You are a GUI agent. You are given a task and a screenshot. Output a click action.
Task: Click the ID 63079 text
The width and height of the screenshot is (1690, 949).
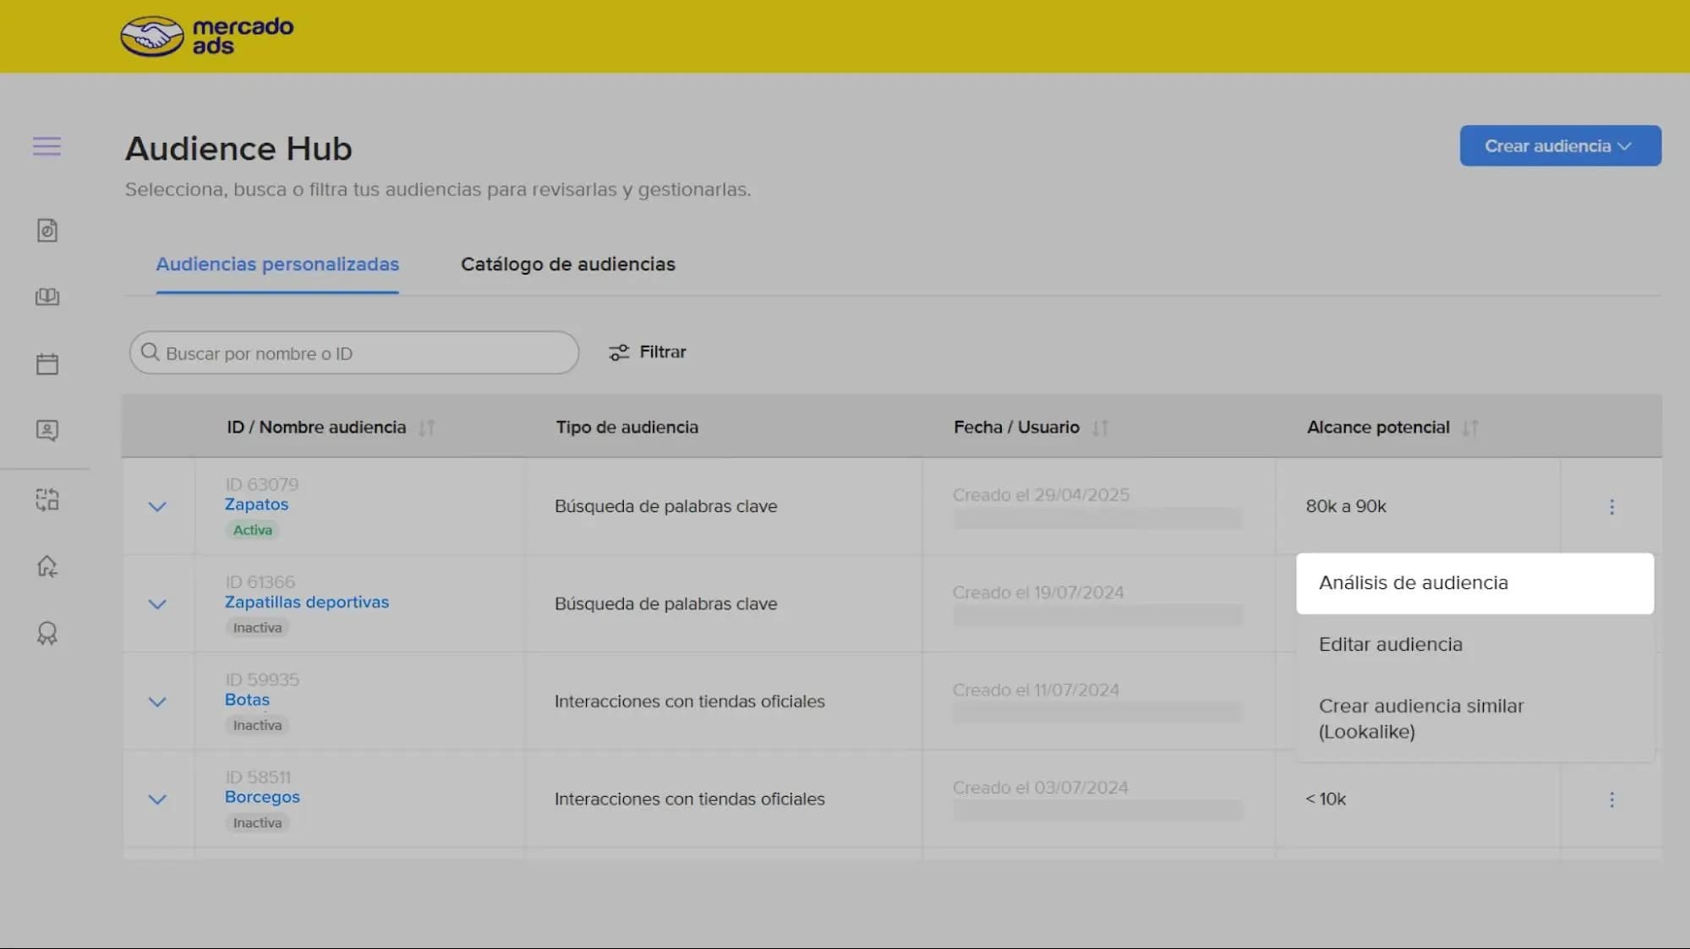(261, 484)
